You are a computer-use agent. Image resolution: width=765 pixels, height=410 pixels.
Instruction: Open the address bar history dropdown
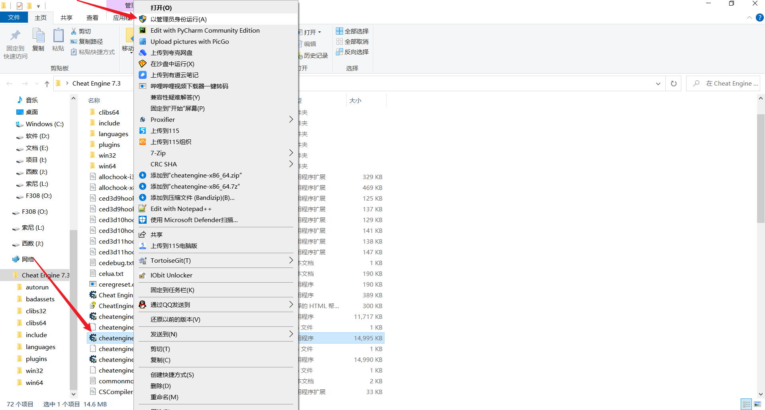658,84
